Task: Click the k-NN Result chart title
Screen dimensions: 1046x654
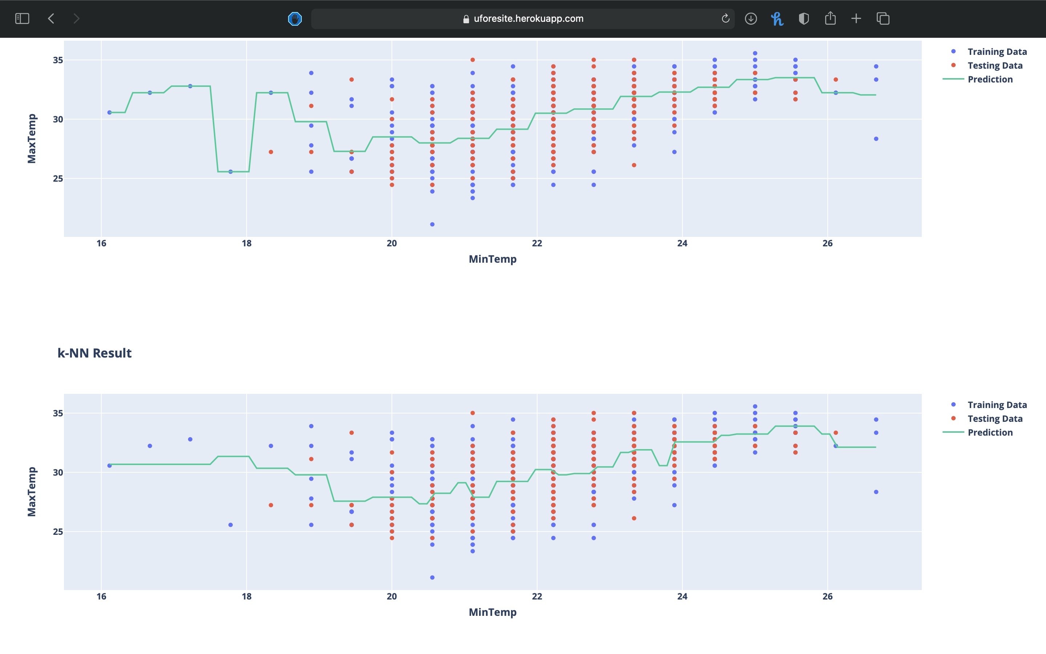Action: pyautogui.click(x=94, y=353)
